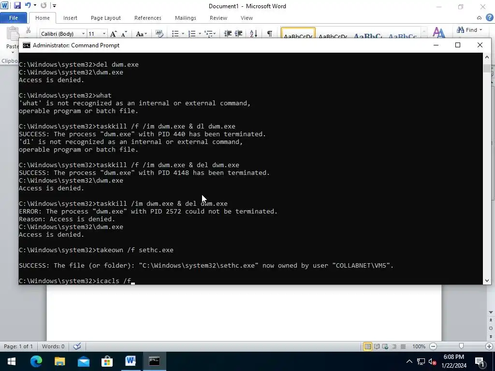Screen dimensions: 495x371
Task: Open the File tab in Word
Action: pos(13,18)
